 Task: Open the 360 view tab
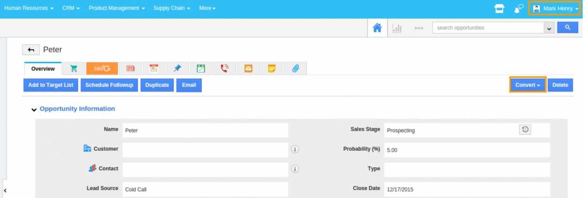tap(102, 69)
